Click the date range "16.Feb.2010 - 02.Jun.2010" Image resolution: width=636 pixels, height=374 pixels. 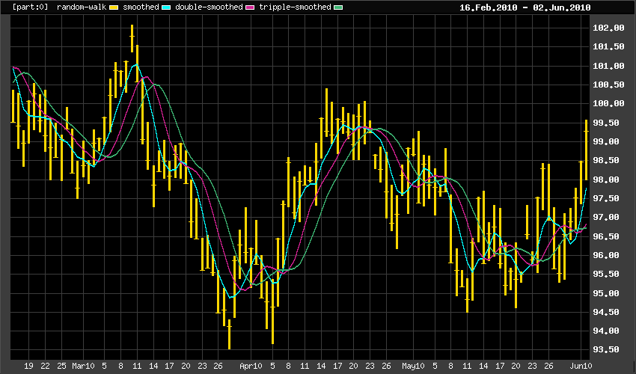tap(525, 7)
